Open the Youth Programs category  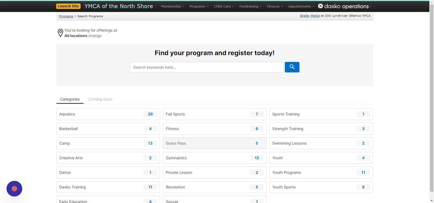pyautogui.click(x=321, y=172)
